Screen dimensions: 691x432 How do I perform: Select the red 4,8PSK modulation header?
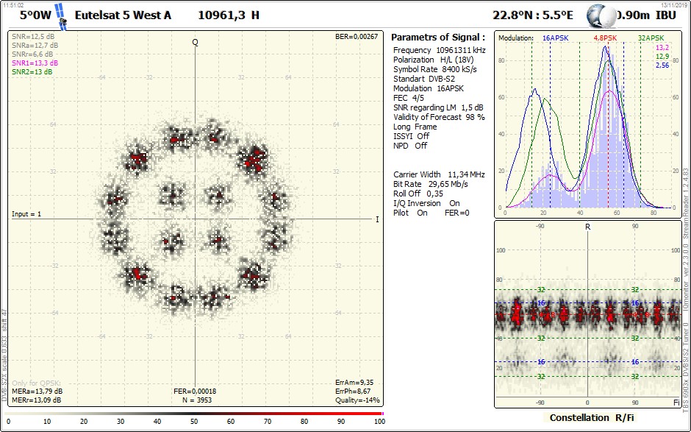pyautogui.click(x=605, y=38)
